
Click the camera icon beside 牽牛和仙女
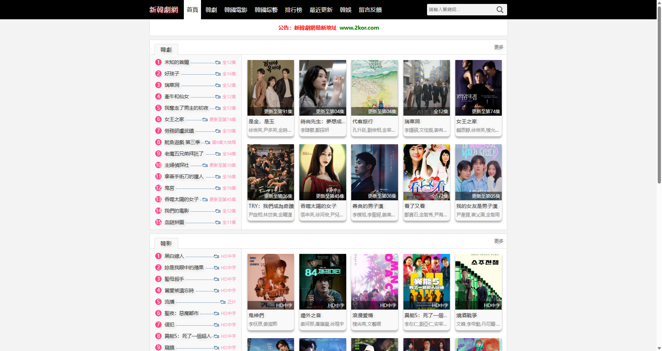tap(218, 97)
